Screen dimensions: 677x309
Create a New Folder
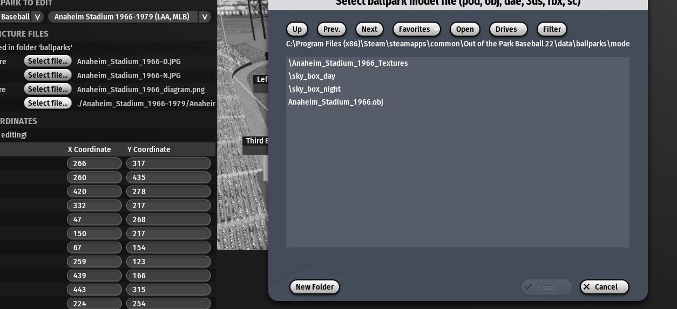point(315,287)
